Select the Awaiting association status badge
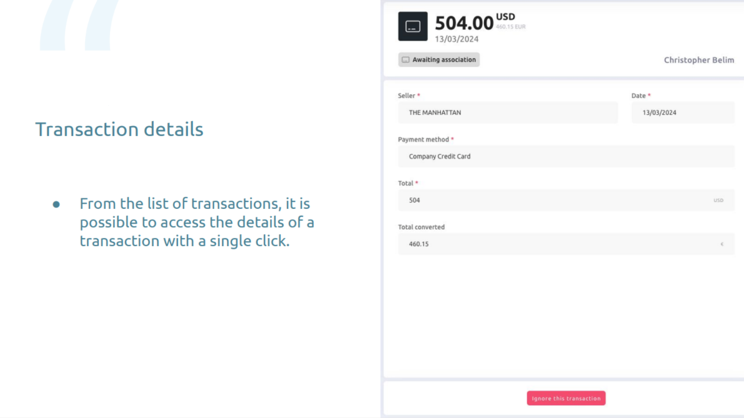Screen dimensions: 744x418 [439, 60]
